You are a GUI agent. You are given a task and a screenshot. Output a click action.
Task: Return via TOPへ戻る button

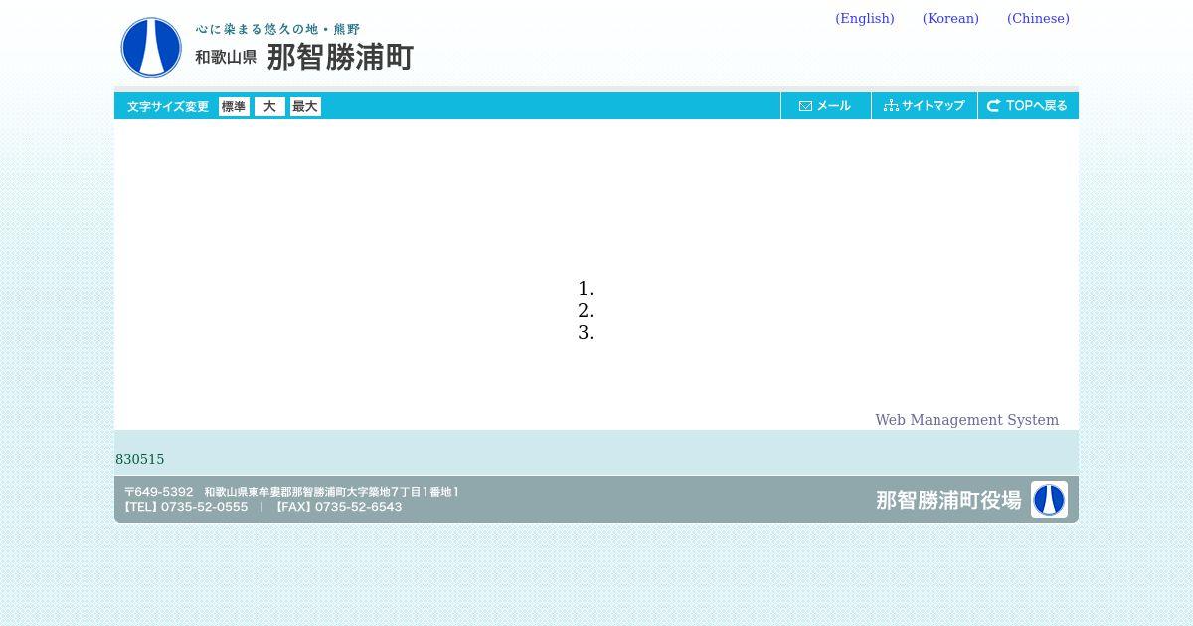[x=1028, y=106]
